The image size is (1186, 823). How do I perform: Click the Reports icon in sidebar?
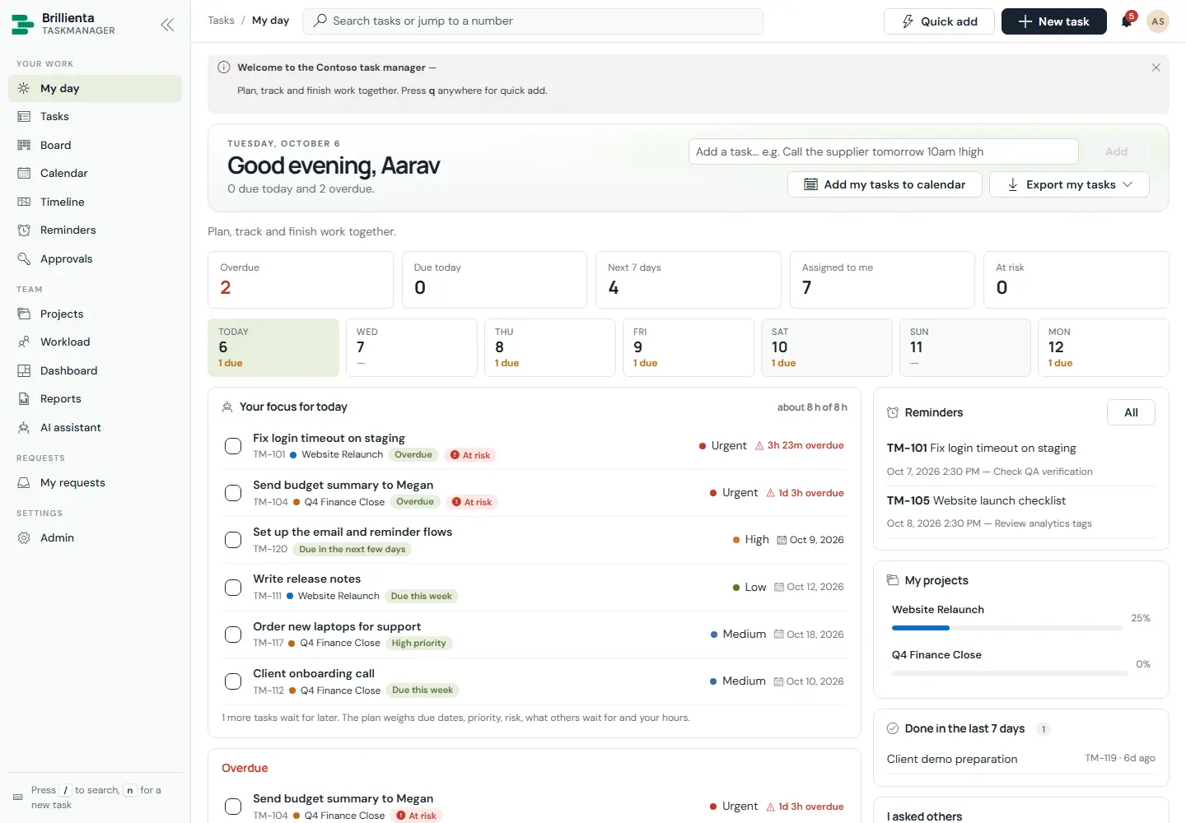click(x=24, y=399)
